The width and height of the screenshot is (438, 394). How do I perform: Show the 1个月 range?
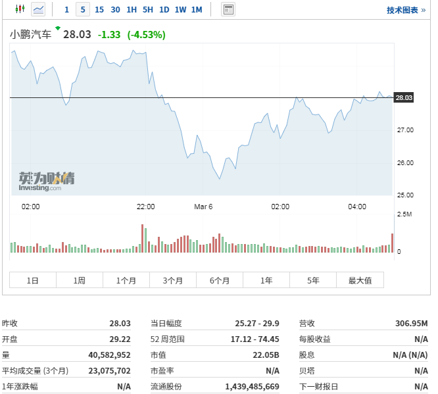pos(126,280)
